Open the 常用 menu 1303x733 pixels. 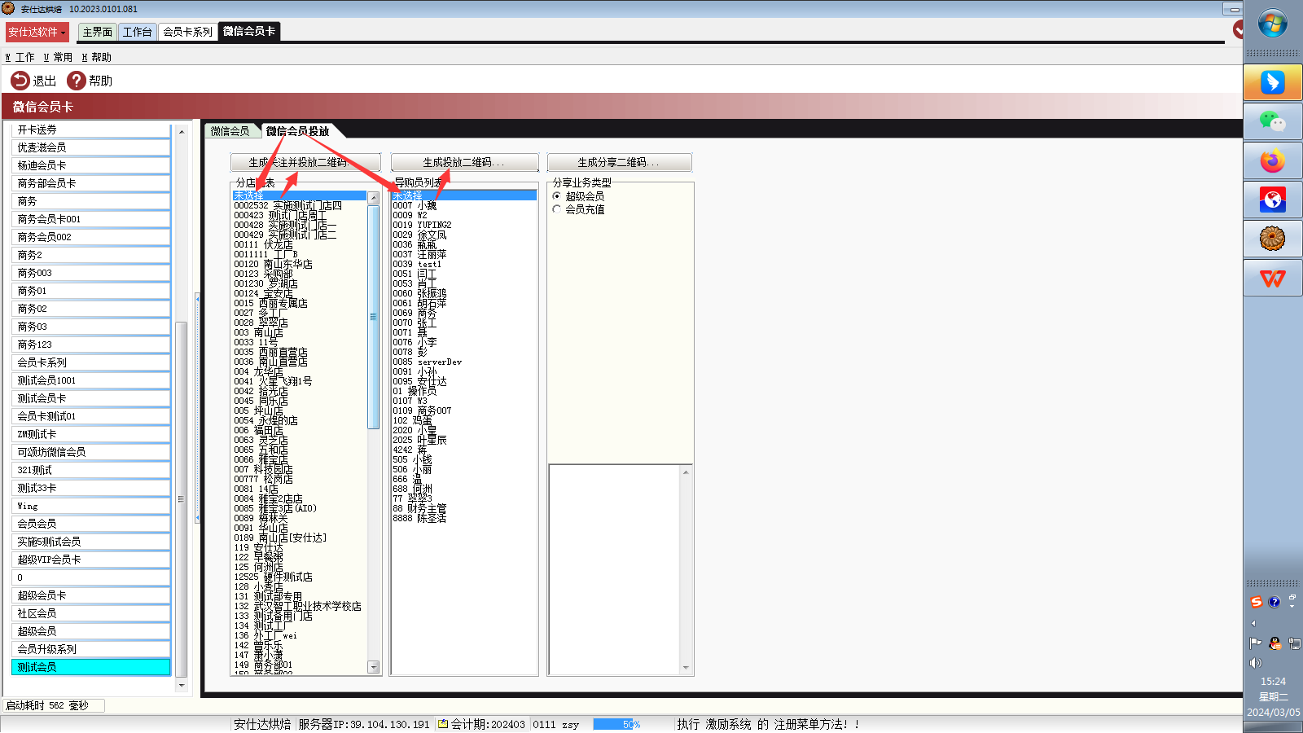[58, 57]
